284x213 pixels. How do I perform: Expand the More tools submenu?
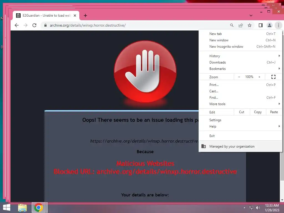240,104
